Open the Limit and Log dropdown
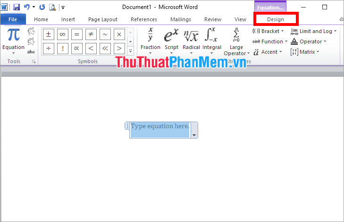The image size is (344, 222). click(x=314, y=31)
